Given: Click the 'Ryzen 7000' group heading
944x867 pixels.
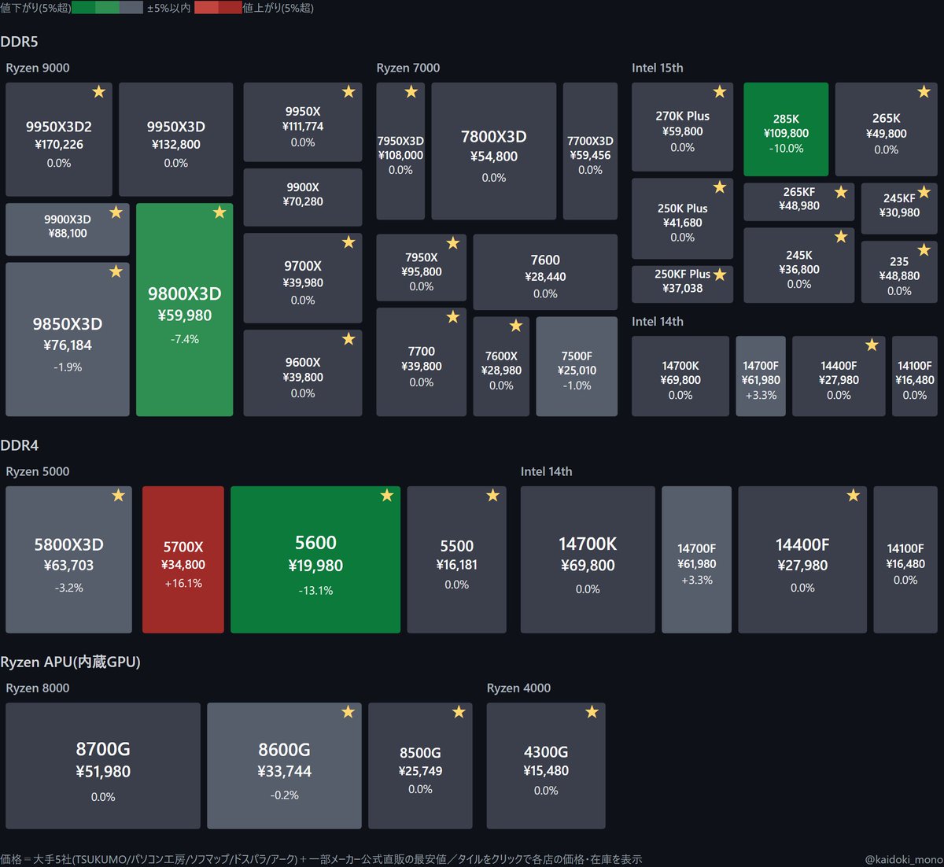Looking at the screenshot, I should (x=408, y=68).
